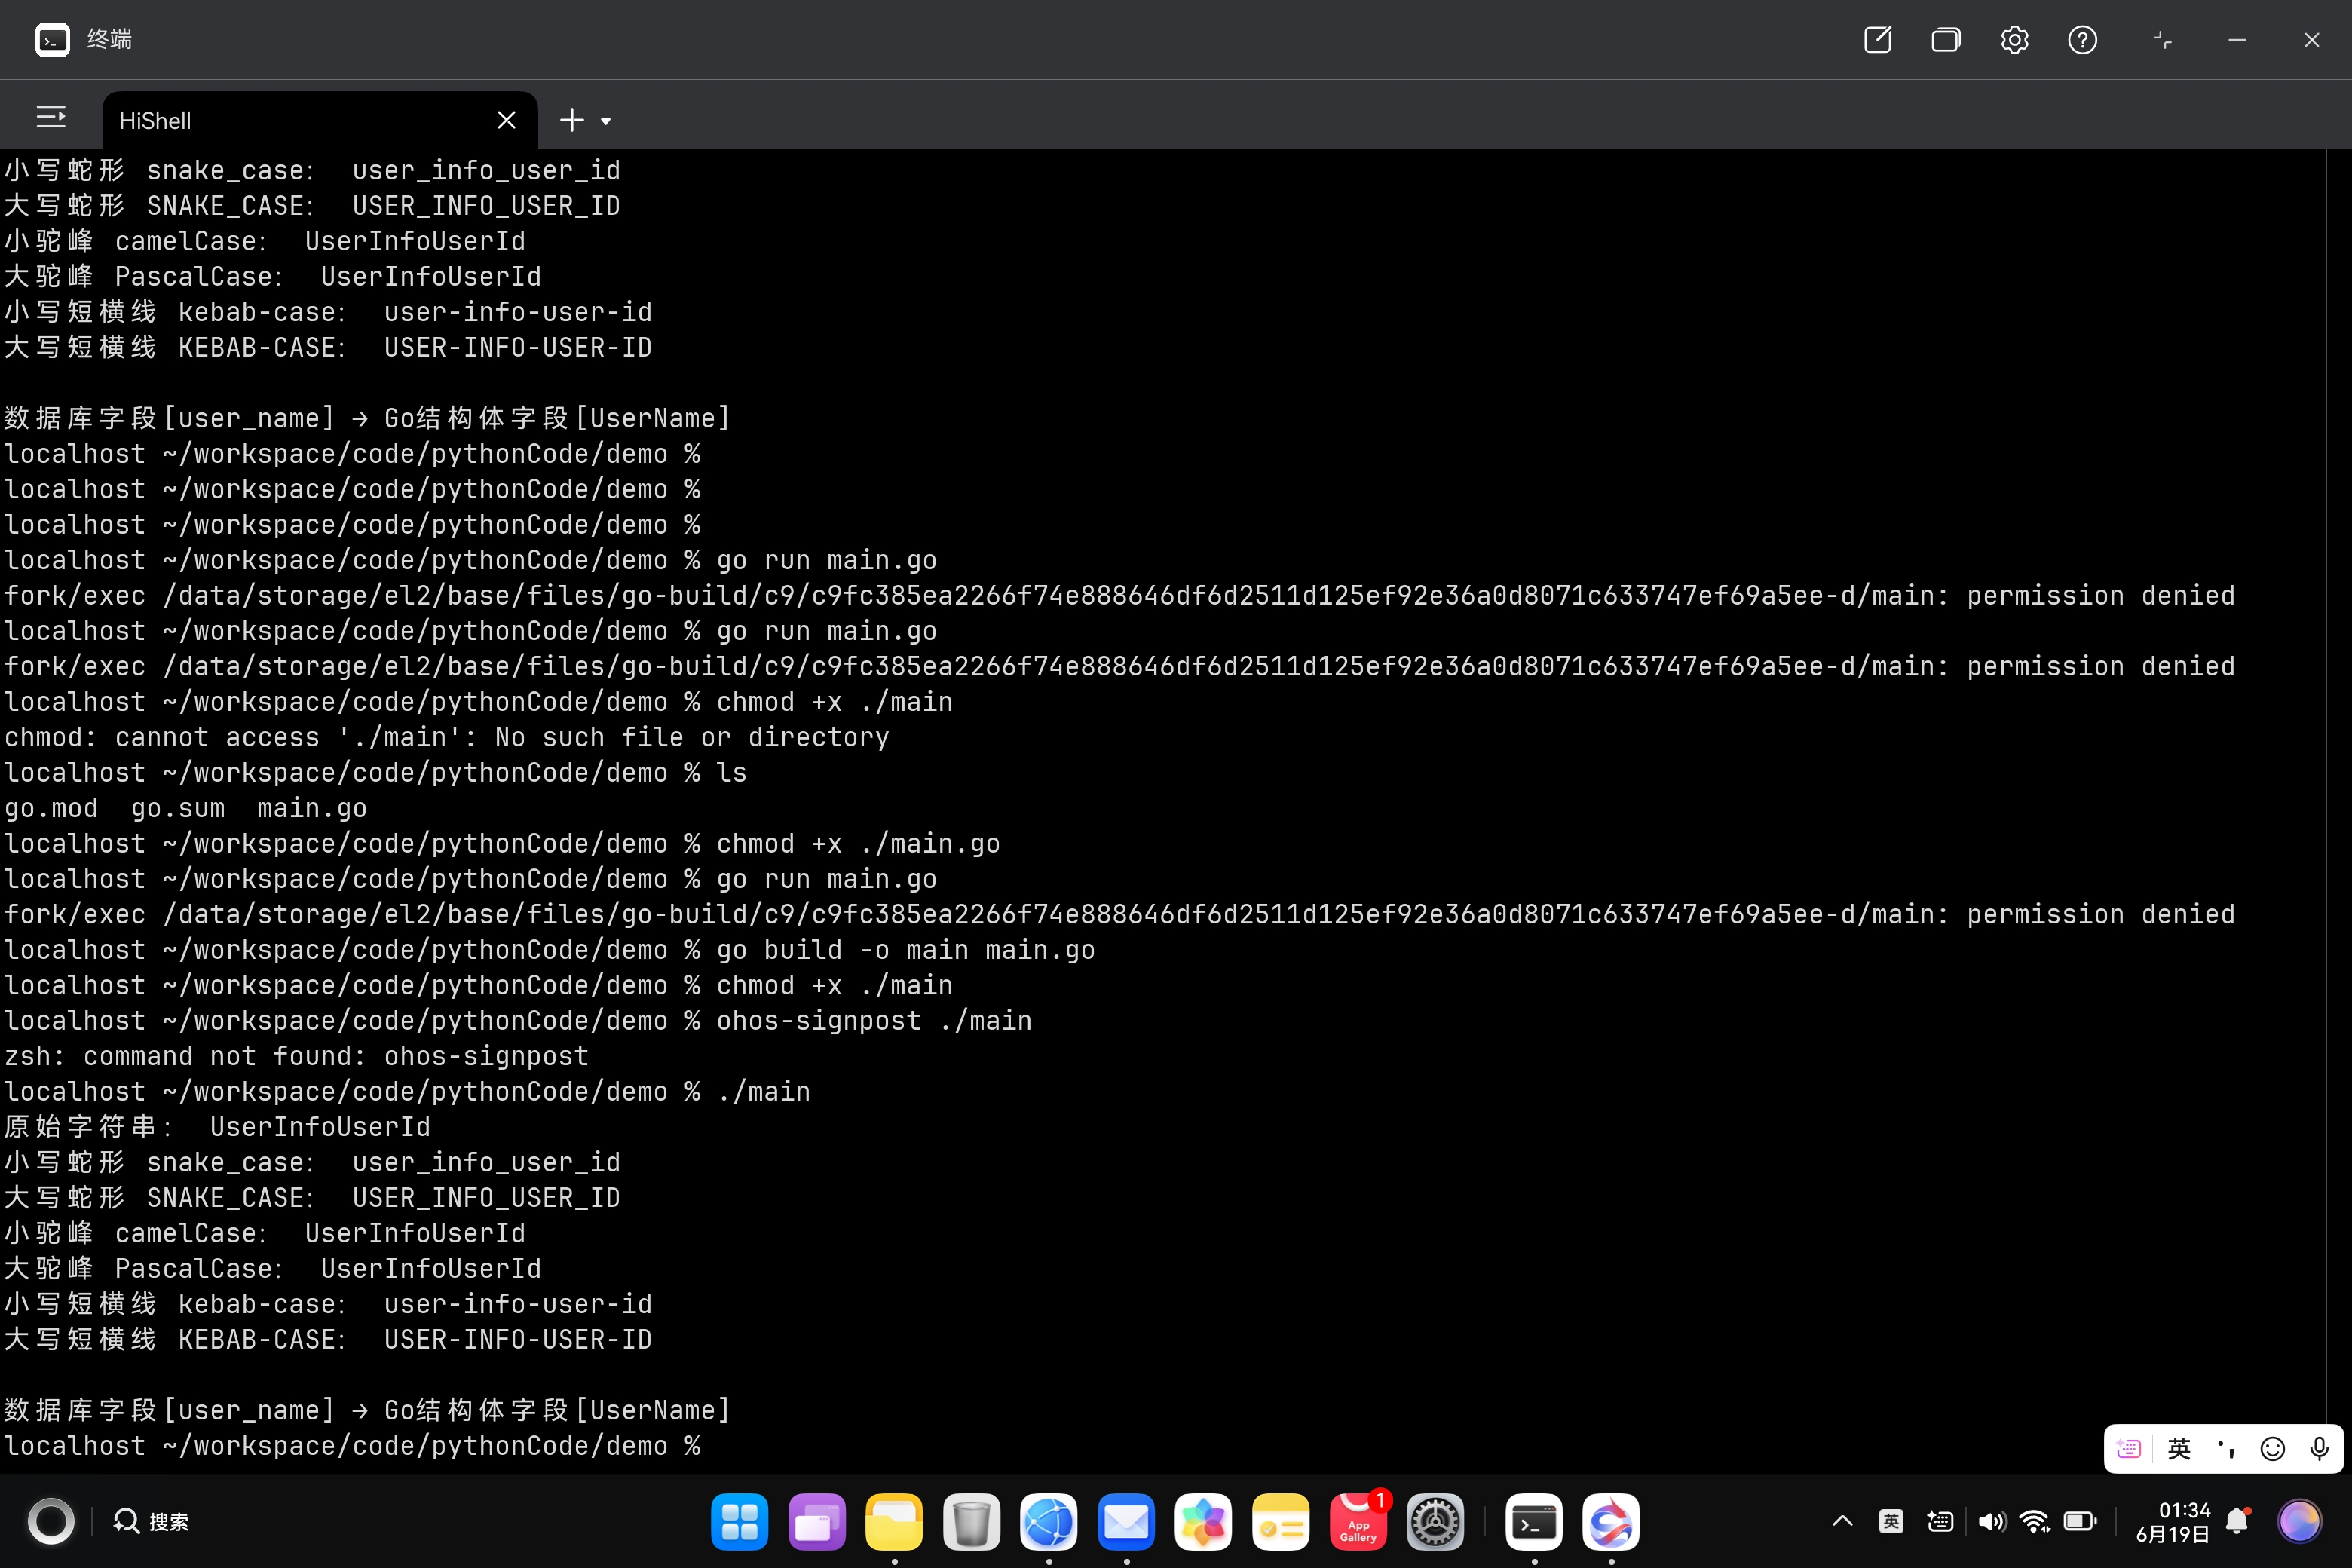The height and width of the screenshot is (1568, 2352).
Task: Open the emoji smiley in IME bar
Action: [x=2272, y=1448]
